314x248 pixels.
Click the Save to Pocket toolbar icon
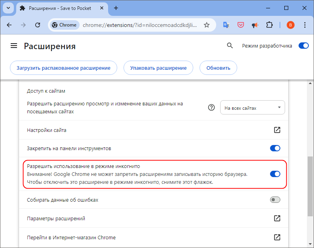coord(240,25)
